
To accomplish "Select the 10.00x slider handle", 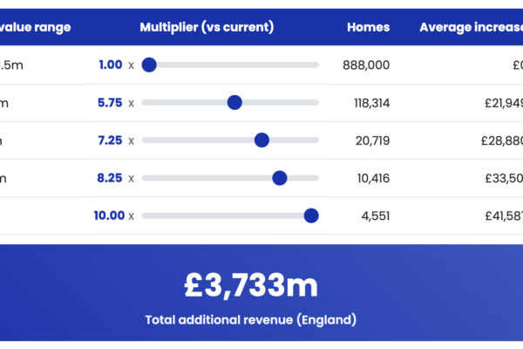I will [x=311, y=216].
